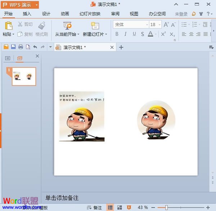
Task: Close the slide thumbnail panel
Action: [37, 56]
